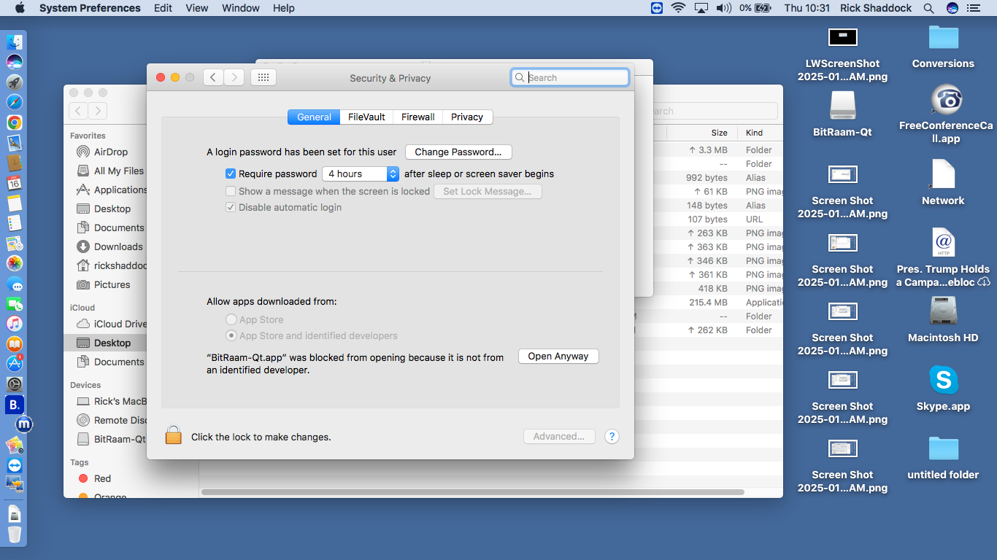
Task: Focus the Security & Privacy search field
Action: [570, 77]
